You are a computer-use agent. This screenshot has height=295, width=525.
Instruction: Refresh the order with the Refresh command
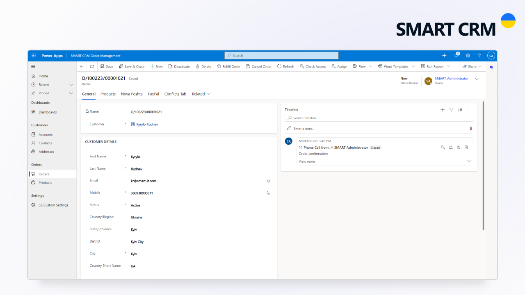[285, 66]
